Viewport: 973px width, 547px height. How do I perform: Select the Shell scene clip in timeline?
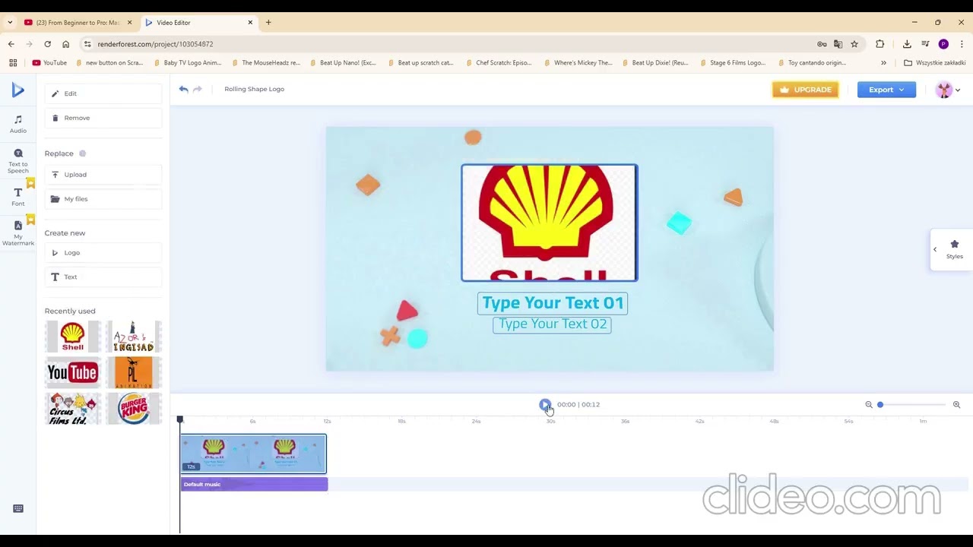(x=253, y=454)
